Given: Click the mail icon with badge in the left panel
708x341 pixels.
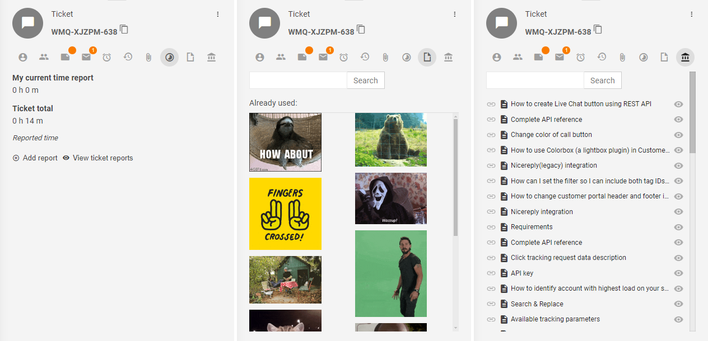Looking at the screenshot, I should click(x=86, y=57).
